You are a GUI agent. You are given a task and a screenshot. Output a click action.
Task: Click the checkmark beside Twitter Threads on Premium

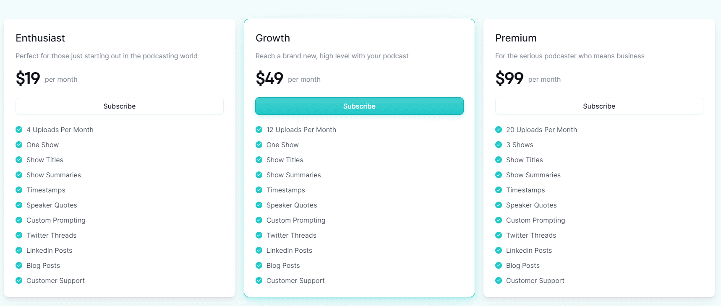(499, 235)
